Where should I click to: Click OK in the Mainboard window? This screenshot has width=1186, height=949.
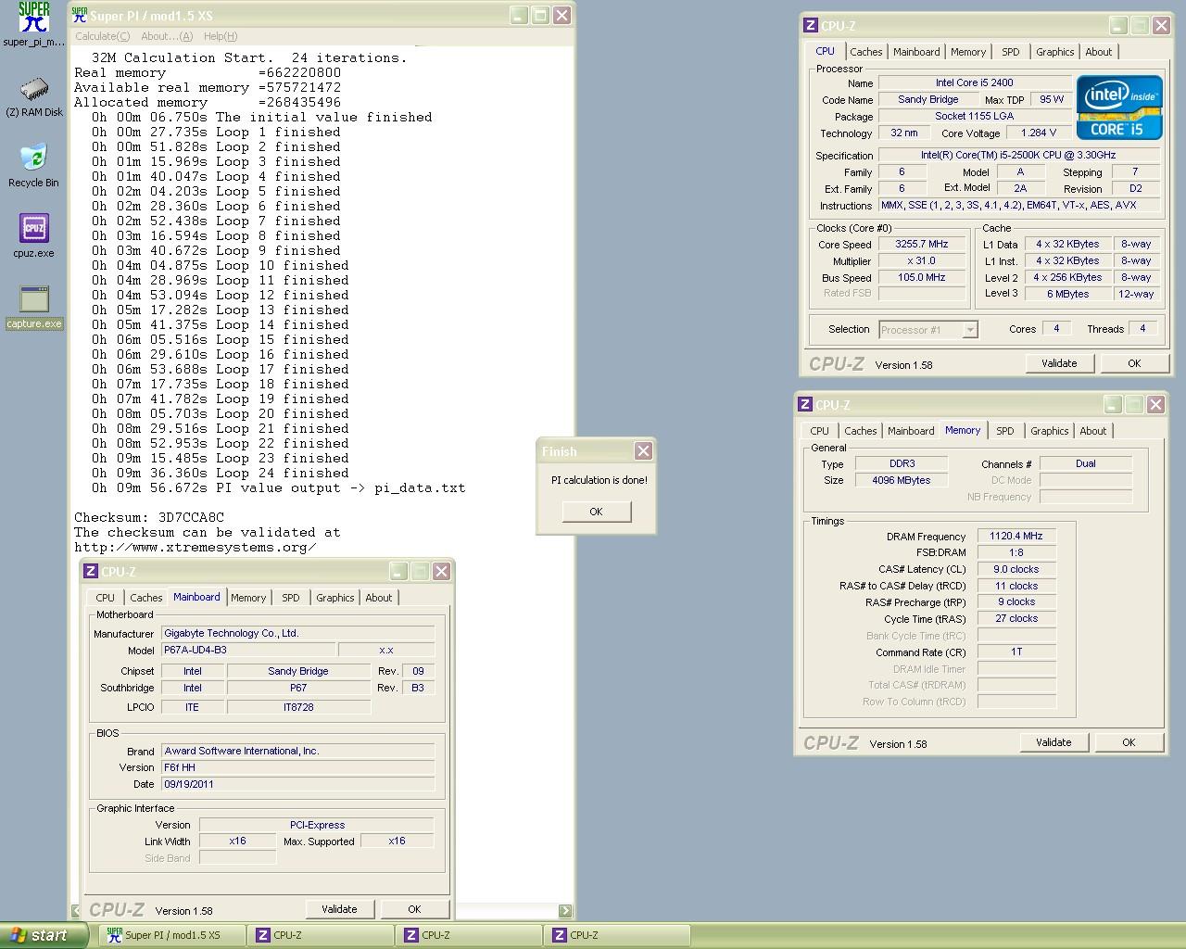click(414, 909)
